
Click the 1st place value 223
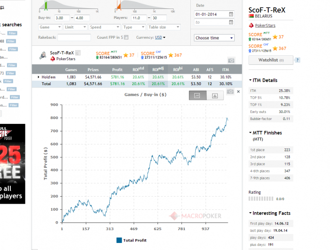coord(287,150)
